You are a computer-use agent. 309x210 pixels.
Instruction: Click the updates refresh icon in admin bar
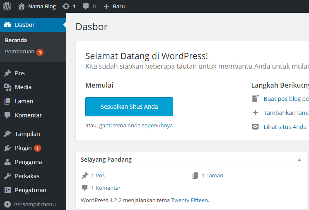pos(66,7)
